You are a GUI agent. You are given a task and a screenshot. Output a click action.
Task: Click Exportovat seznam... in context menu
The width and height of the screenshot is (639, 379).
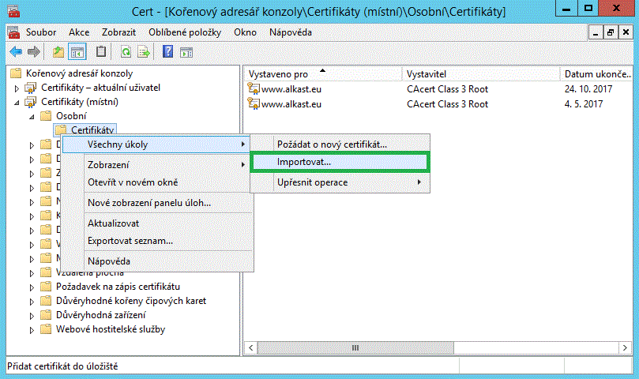[x=130, y=240]
